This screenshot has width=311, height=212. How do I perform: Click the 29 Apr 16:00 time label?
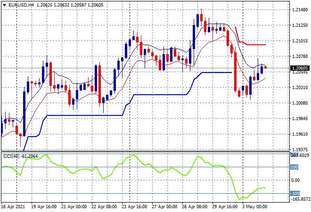pos(225,207)
